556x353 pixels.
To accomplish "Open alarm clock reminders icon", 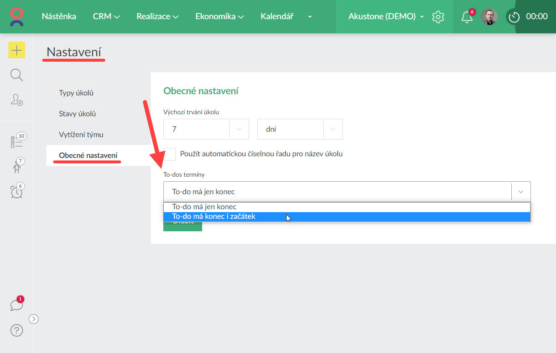I will pos(17,191).
